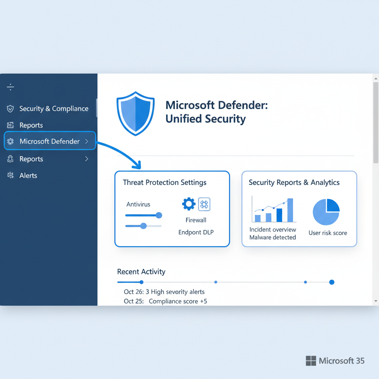379x379 pixels.
Task: Click the Alerts icon in the sidebar
Action: coord(10,175)
